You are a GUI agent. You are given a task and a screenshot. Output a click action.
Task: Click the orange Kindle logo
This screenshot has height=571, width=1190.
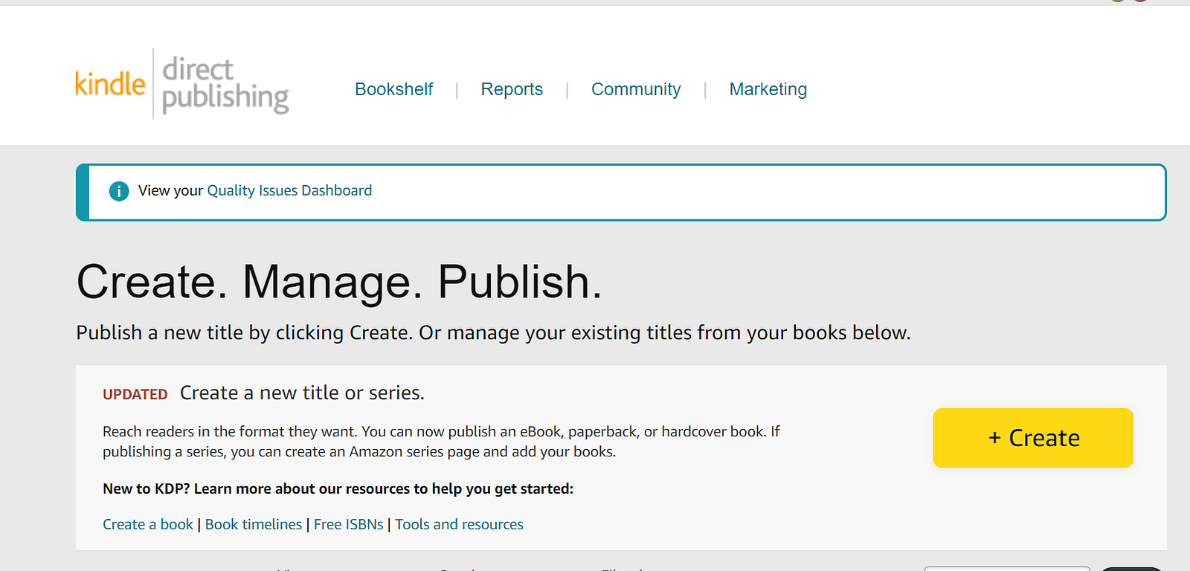pyautogui.click(x=110, y=84)
